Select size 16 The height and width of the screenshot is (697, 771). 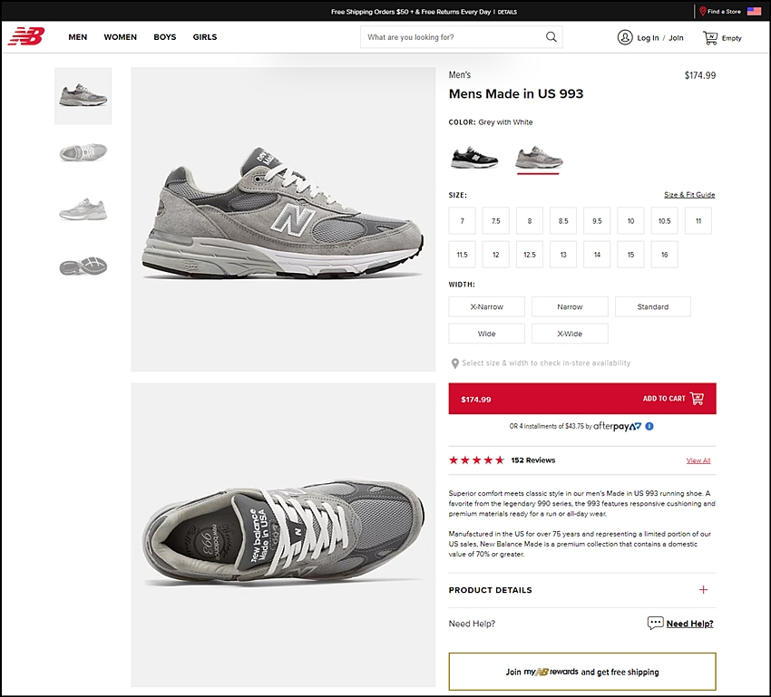click(x=664, y=255)
